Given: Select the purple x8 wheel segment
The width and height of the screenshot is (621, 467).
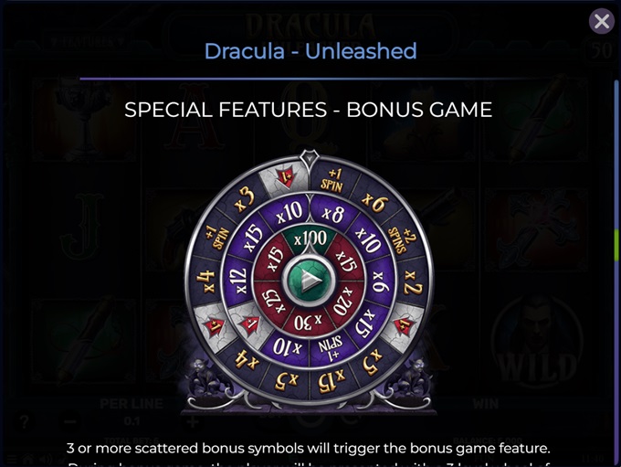Looking at the screenshot, I should coord(332,214).
